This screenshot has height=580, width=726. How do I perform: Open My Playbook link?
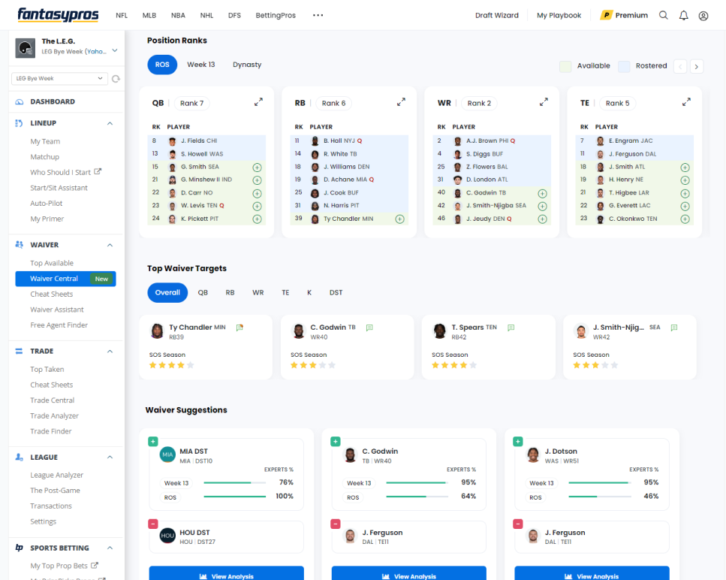point(559,15)
